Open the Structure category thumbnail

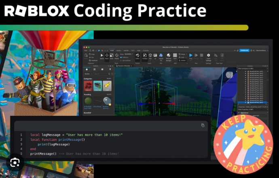tap(97, 86)
